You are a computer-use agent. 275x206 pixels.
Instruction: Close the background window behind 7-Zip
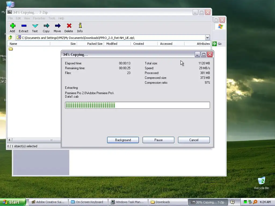(x=222, y=20)
